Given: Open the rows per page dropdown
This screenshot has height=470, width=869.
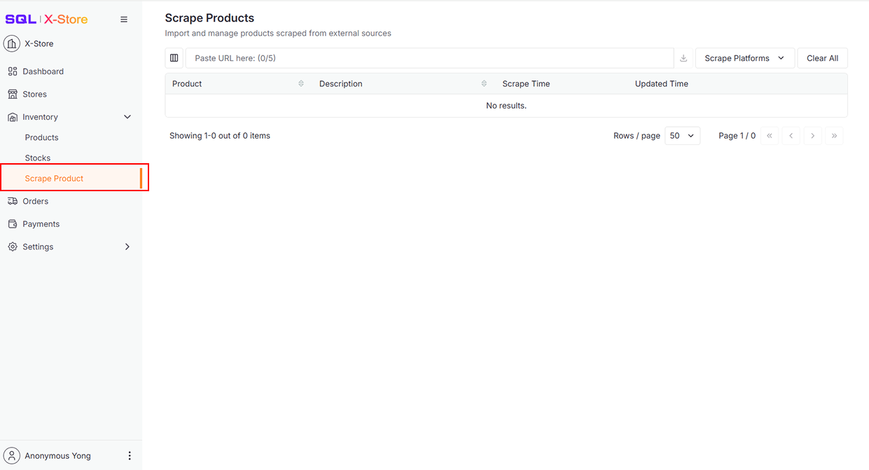Looking at the screenshot, I should [682, 136].
